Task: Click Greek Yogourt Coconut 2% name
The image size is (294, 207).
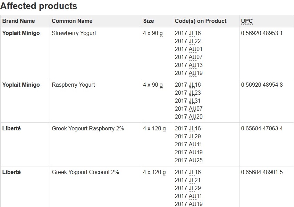Action: click(x=85, y=172)
